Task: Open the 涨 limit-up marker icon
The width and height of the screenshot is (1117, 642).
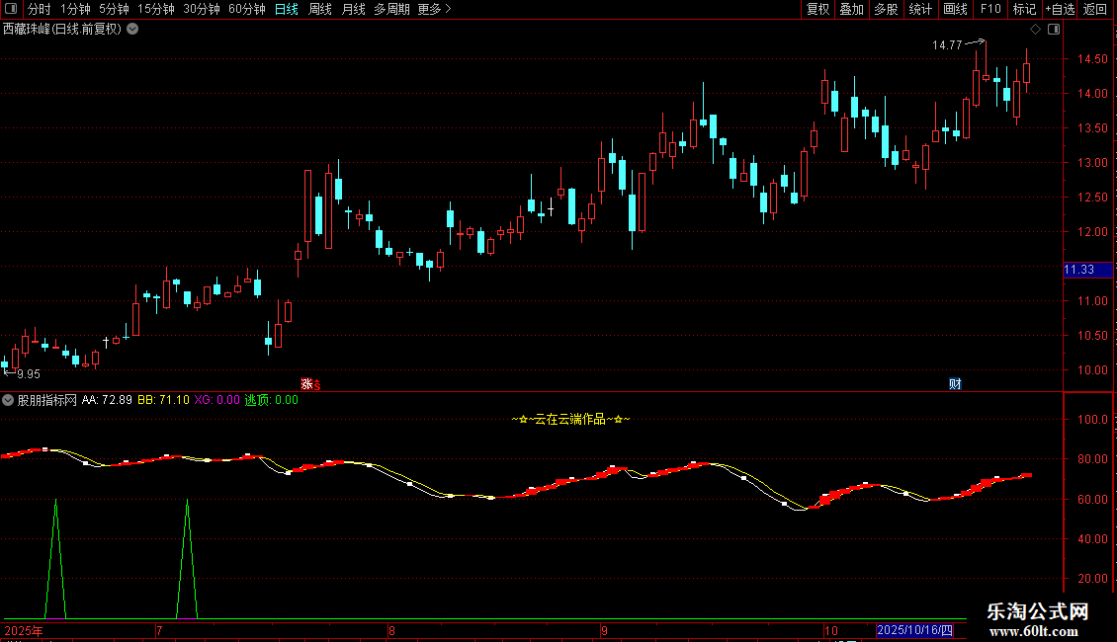Action: click(307, 383)
